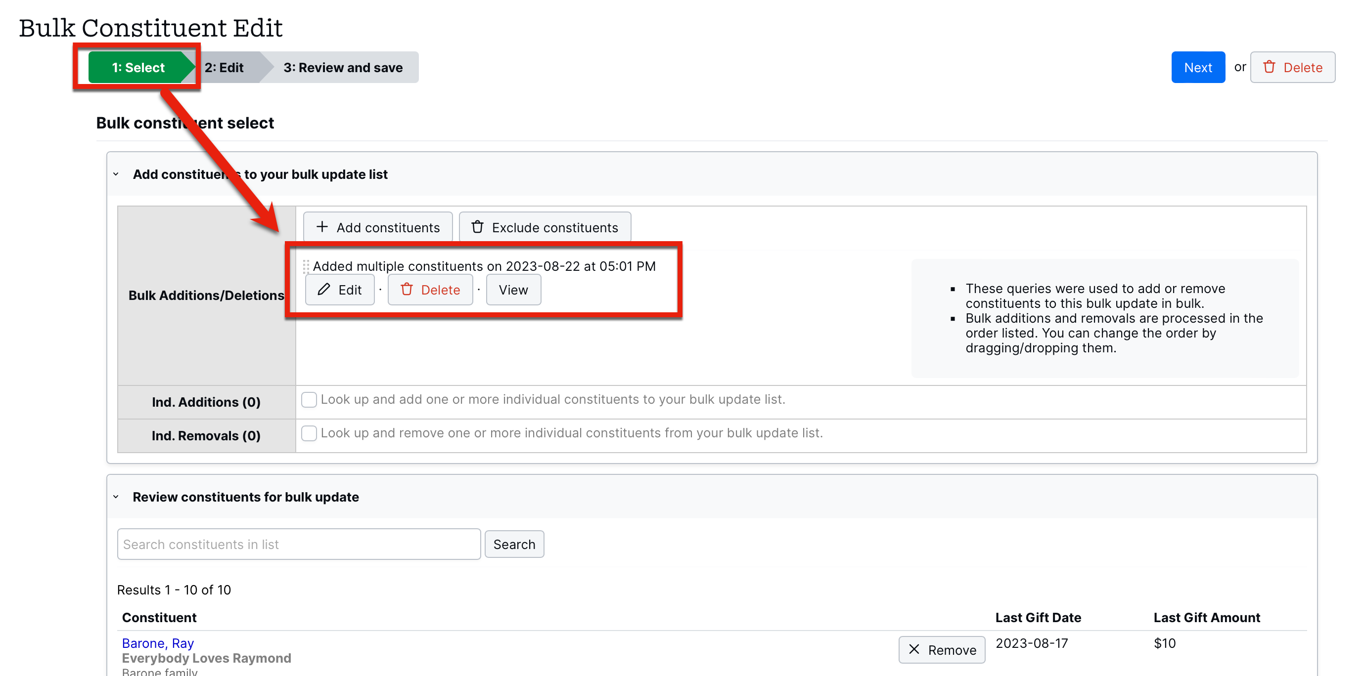The width and height of the screenshot is (1363, 676).
Task: Click trash icon on Exclude constituents
Action: [x=477, y=227]
